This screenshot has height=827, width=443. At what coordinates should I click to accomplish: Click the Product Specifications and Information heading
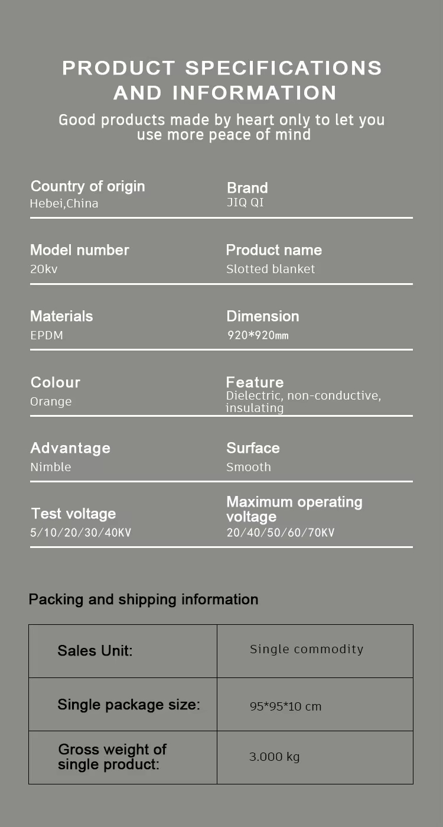pyautogui.click(x=222, y=80)
